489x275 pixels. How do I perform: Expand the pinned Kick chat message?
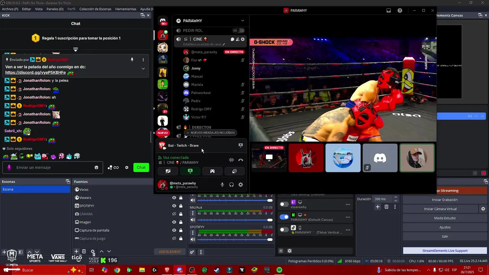tap(143, 69)
